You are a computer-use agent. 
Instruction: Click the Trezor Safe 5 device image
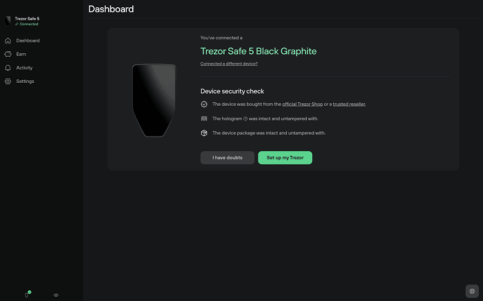(x=154, y=100)
